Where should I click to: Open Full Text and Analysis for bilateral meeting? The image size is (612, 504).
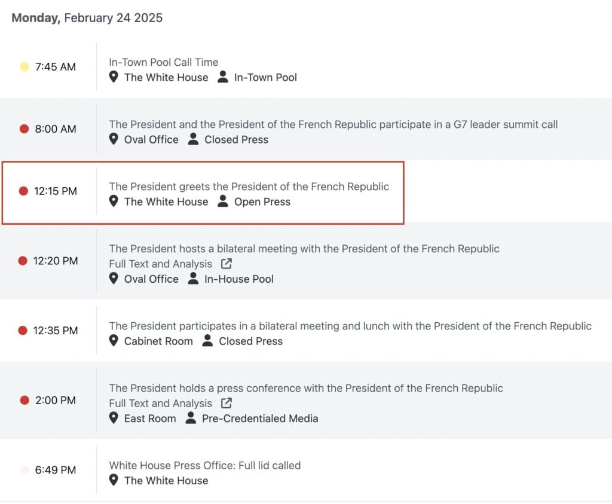[160, 264]
